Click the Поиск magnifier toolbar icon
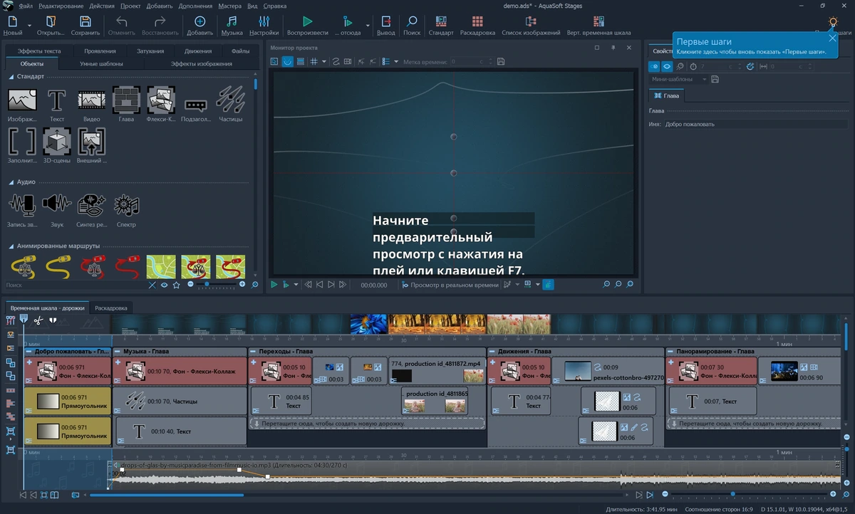 (x=412, y=26)
